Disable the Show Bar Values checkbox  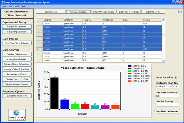pos(176,77)
